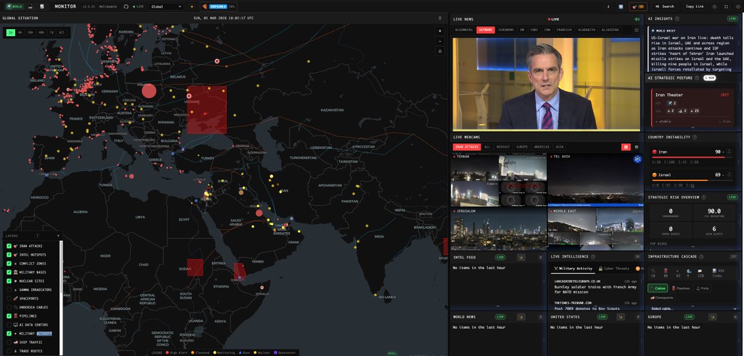The height and width of the screenshot is (356, 744).
Task: Open the Global region dropdown
Action: pos(166,6)
